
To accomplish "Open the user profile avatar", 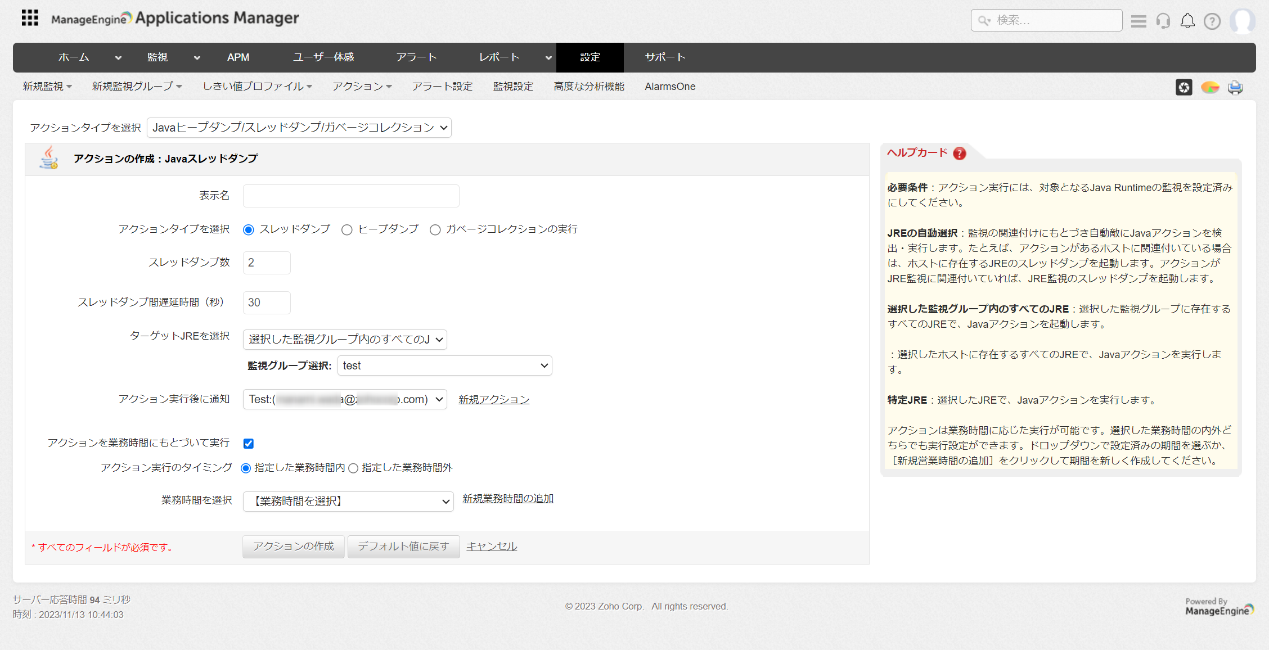I will (1242, 21).
